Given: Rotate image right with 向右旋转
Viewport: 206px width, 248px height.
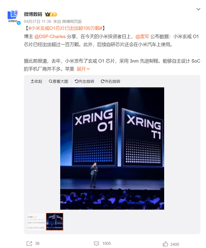Looking at the screenshot, I should pyautogui.click(x=110, y=81).
